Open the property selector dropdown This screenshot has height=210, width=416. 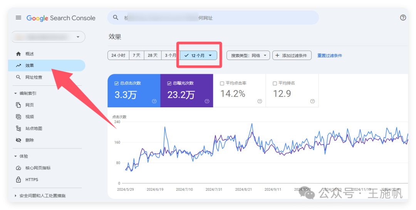pos(48,37)
